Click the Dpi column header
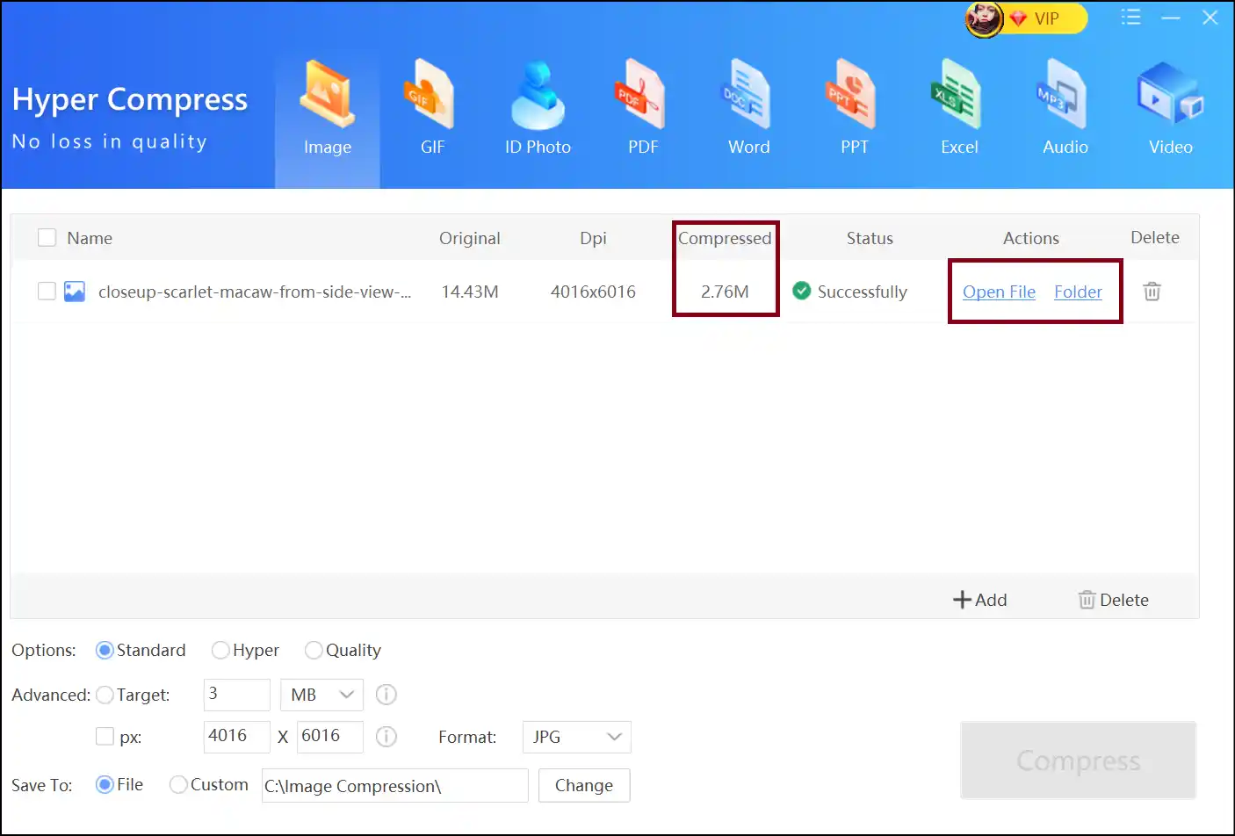Image resolution: width=1235 pixels, height=836 pixels. tap(593, 238)
